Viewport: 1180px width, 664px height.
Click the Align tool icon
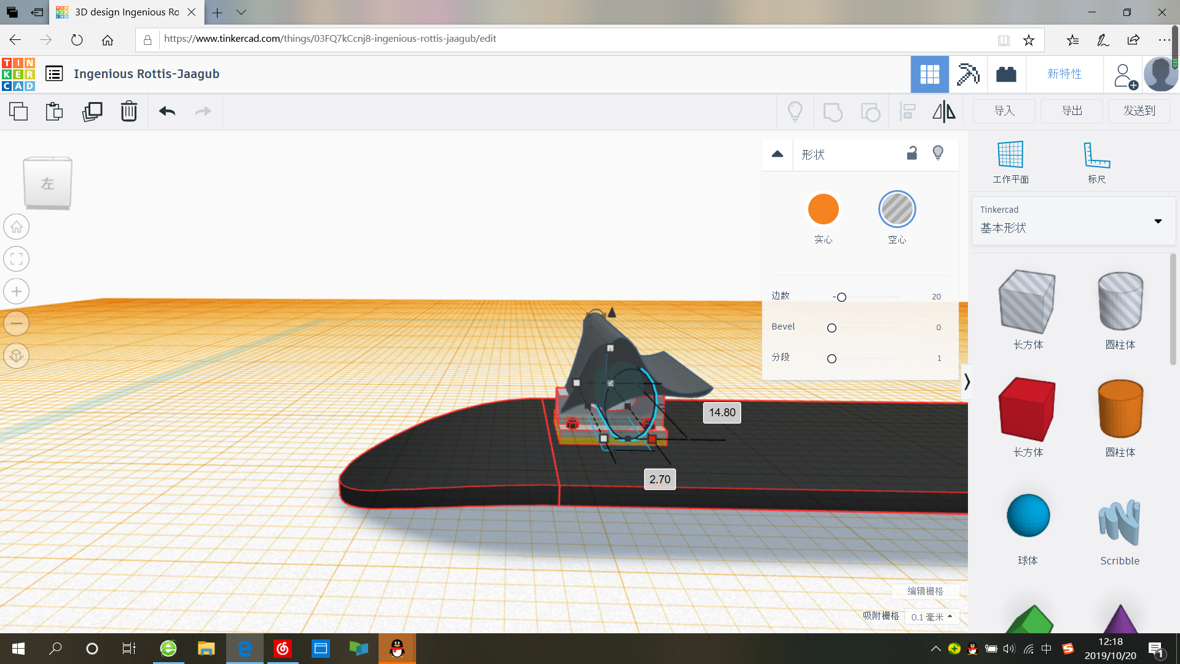click(x=908, y=111)
